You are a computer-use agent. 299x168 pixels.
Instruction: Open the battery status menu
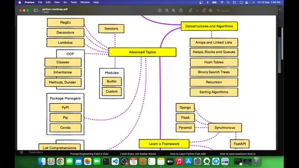tap(214, 2)
